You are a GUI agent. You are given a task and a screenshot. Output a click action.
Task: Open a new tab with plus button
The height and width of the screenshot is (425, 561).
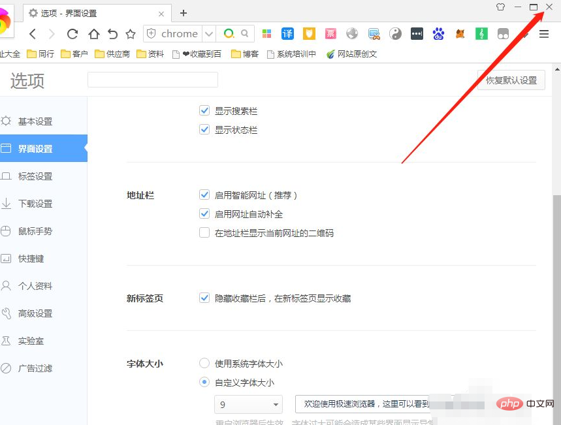(184, 13)
